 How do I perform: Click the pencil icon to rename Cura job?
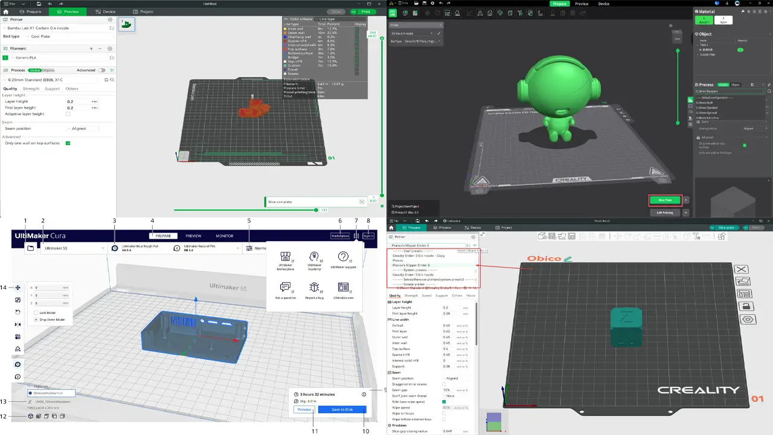[x=30, y=401]
